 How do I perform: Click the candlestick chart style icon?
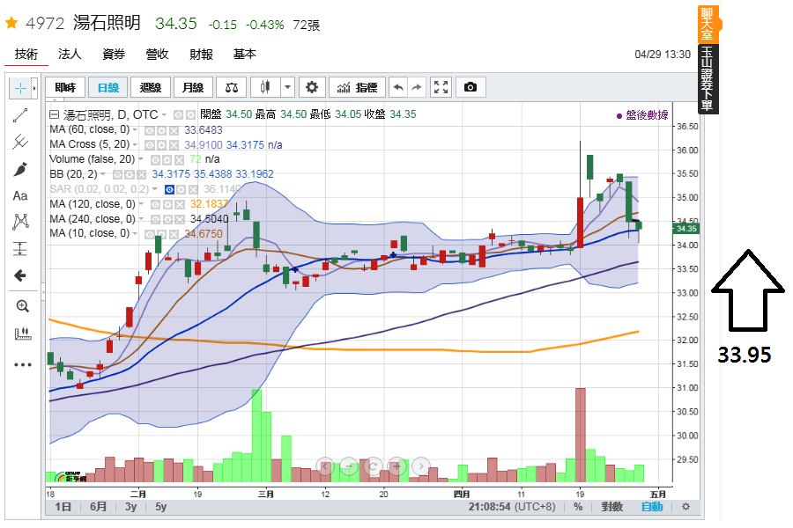pos(265,87)
